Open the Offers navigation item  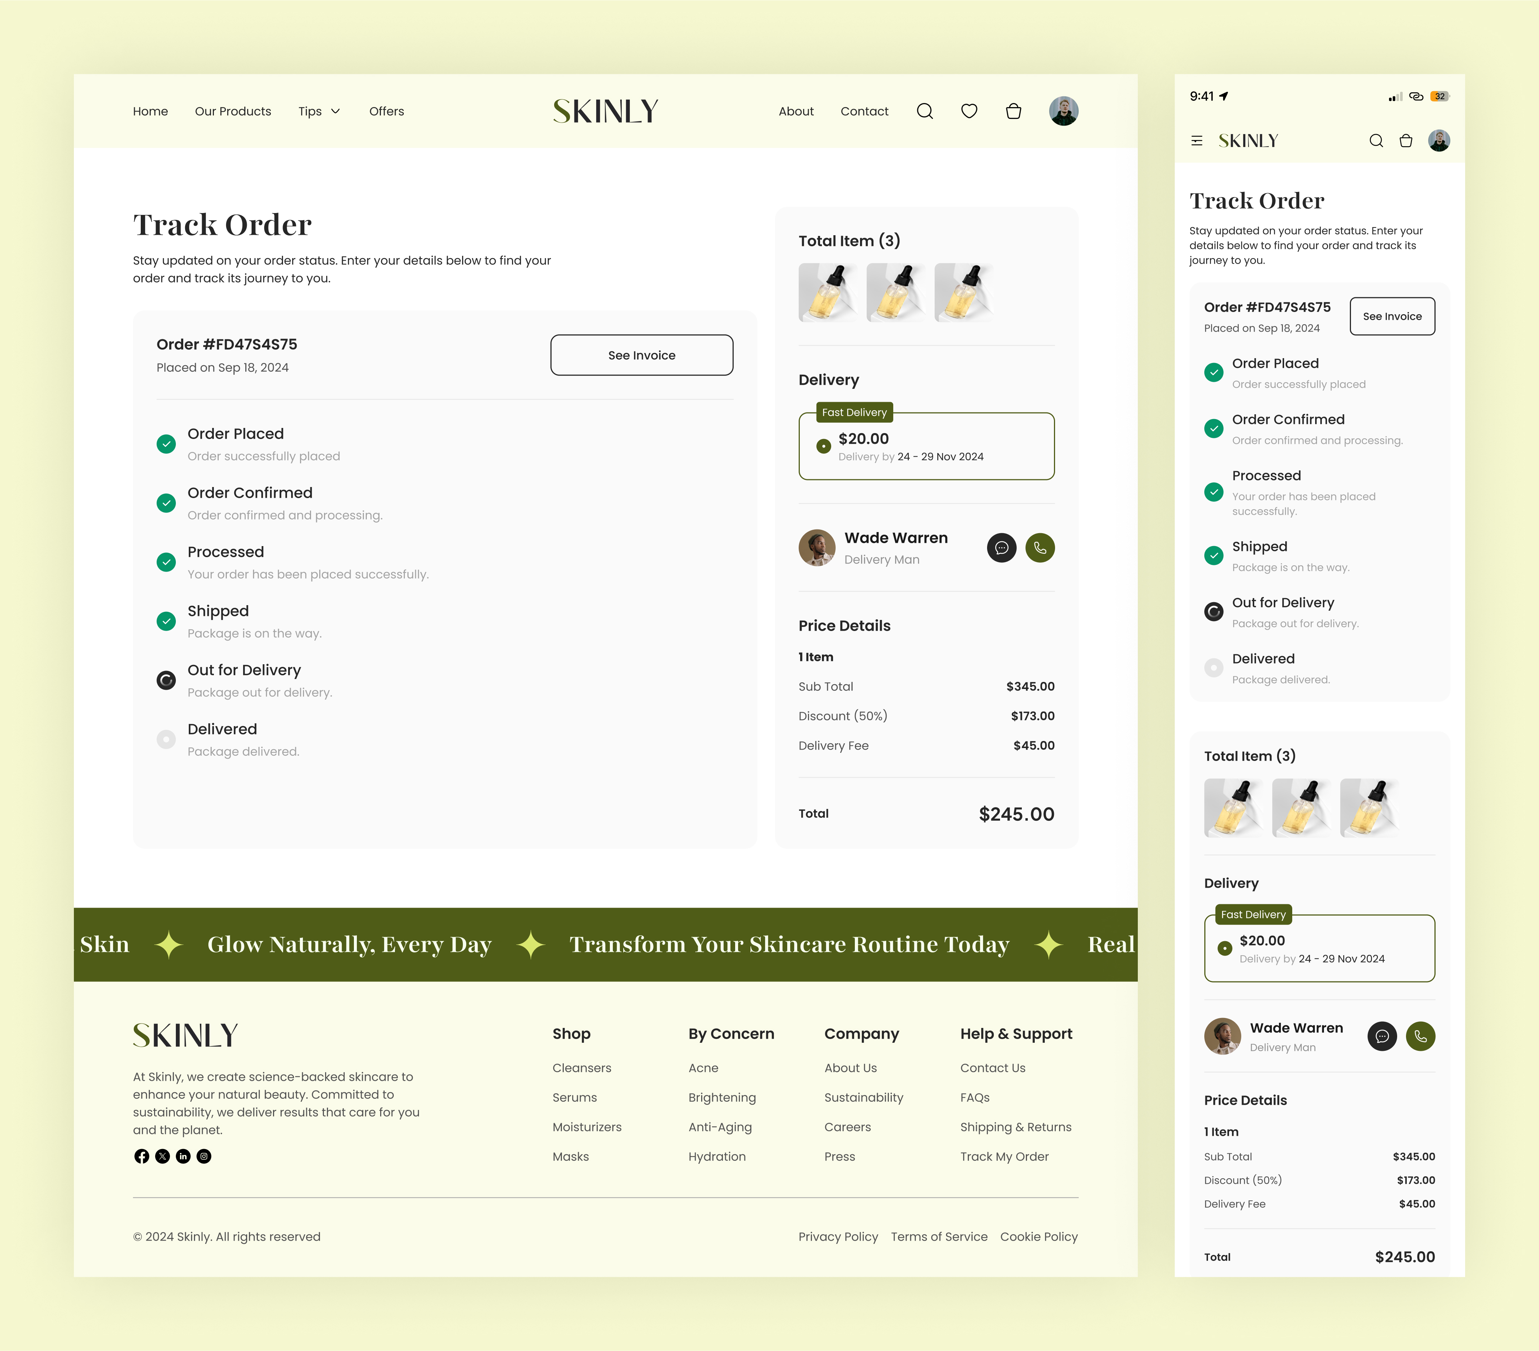point(386,112)
